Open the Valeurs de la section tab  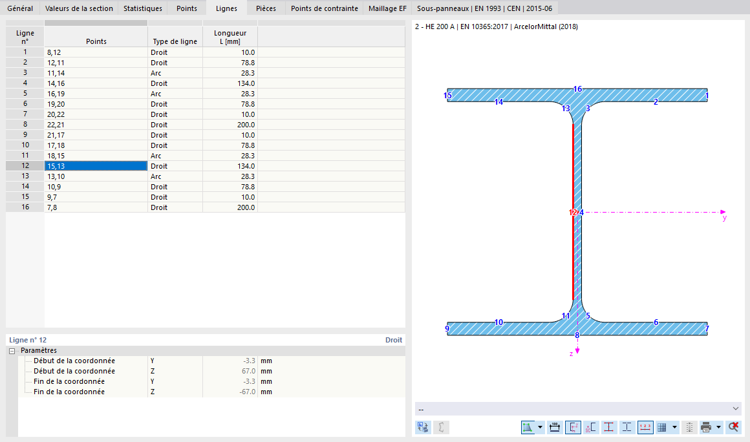pos(79,8)
